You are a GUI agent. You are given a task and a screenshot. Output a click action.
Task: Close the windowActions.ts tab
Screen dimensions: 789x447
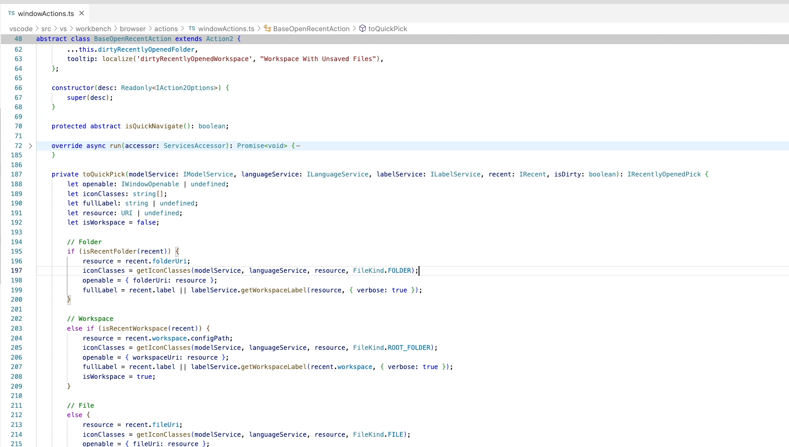tap(82, 13)
